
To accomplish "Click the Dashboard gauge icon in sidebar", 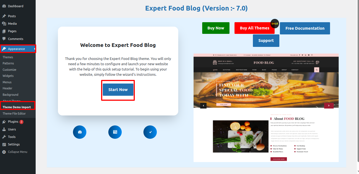I will (x=4, y=6).
